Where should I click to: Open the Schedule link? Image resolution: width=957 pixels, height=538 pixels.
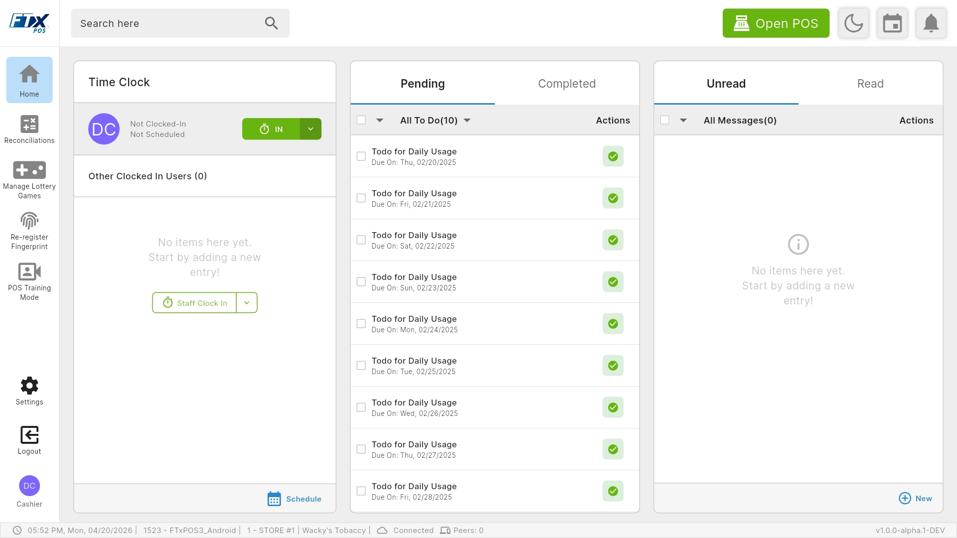pos(295,499)
